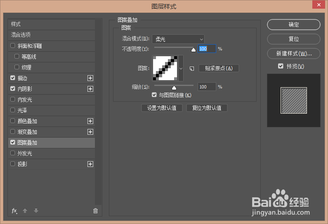Screen dimensions: 328x224
Task: Enable the 投影 checkbox
Action: [13, 164]
